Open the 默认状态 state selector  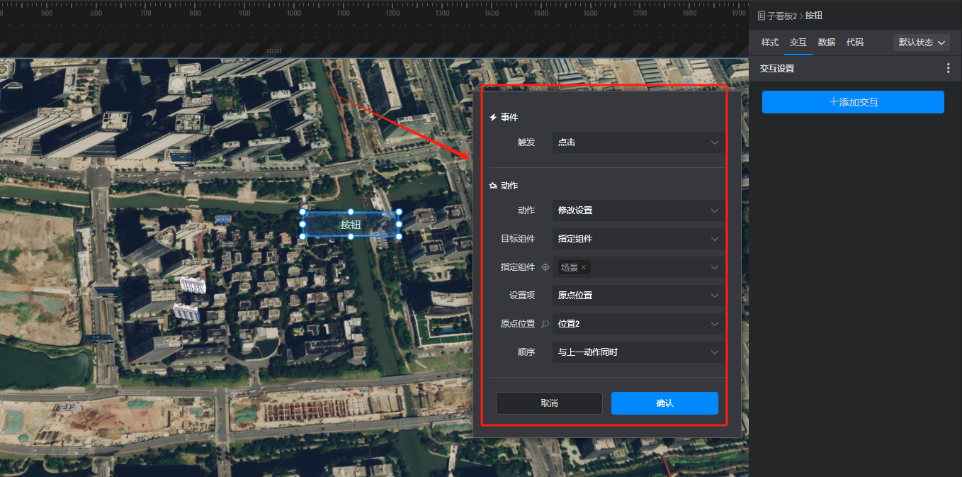pos(921,43)
